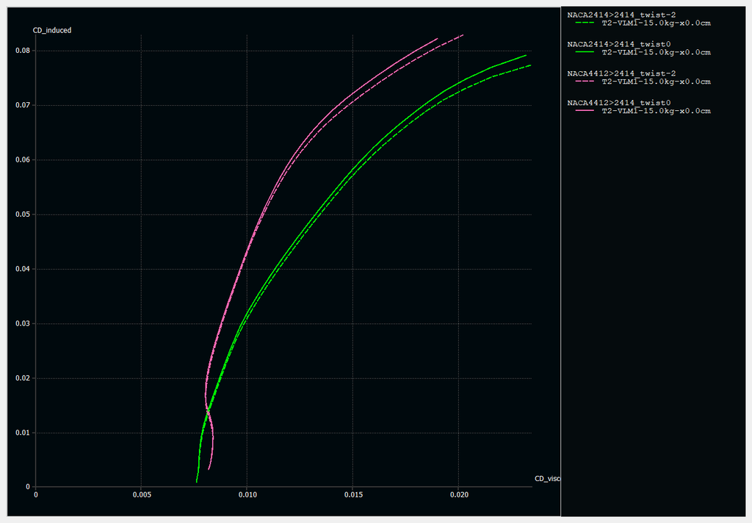Click the CD_induced y-axis label
Viewport: 752px width, 523px height.
[52, 30]
